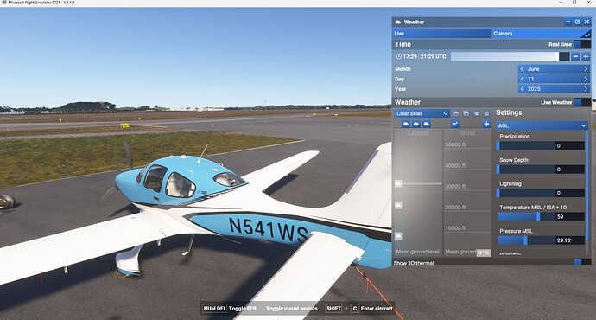This screenshot has height=320, width=596.
Task: Adjust the Pressure MSL slider
Action: click(x=526, y=240)
